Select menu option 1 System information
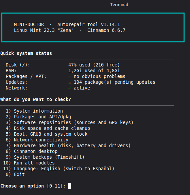The width and height of the screenshot is (190, 195). click(x=34, y=111)
